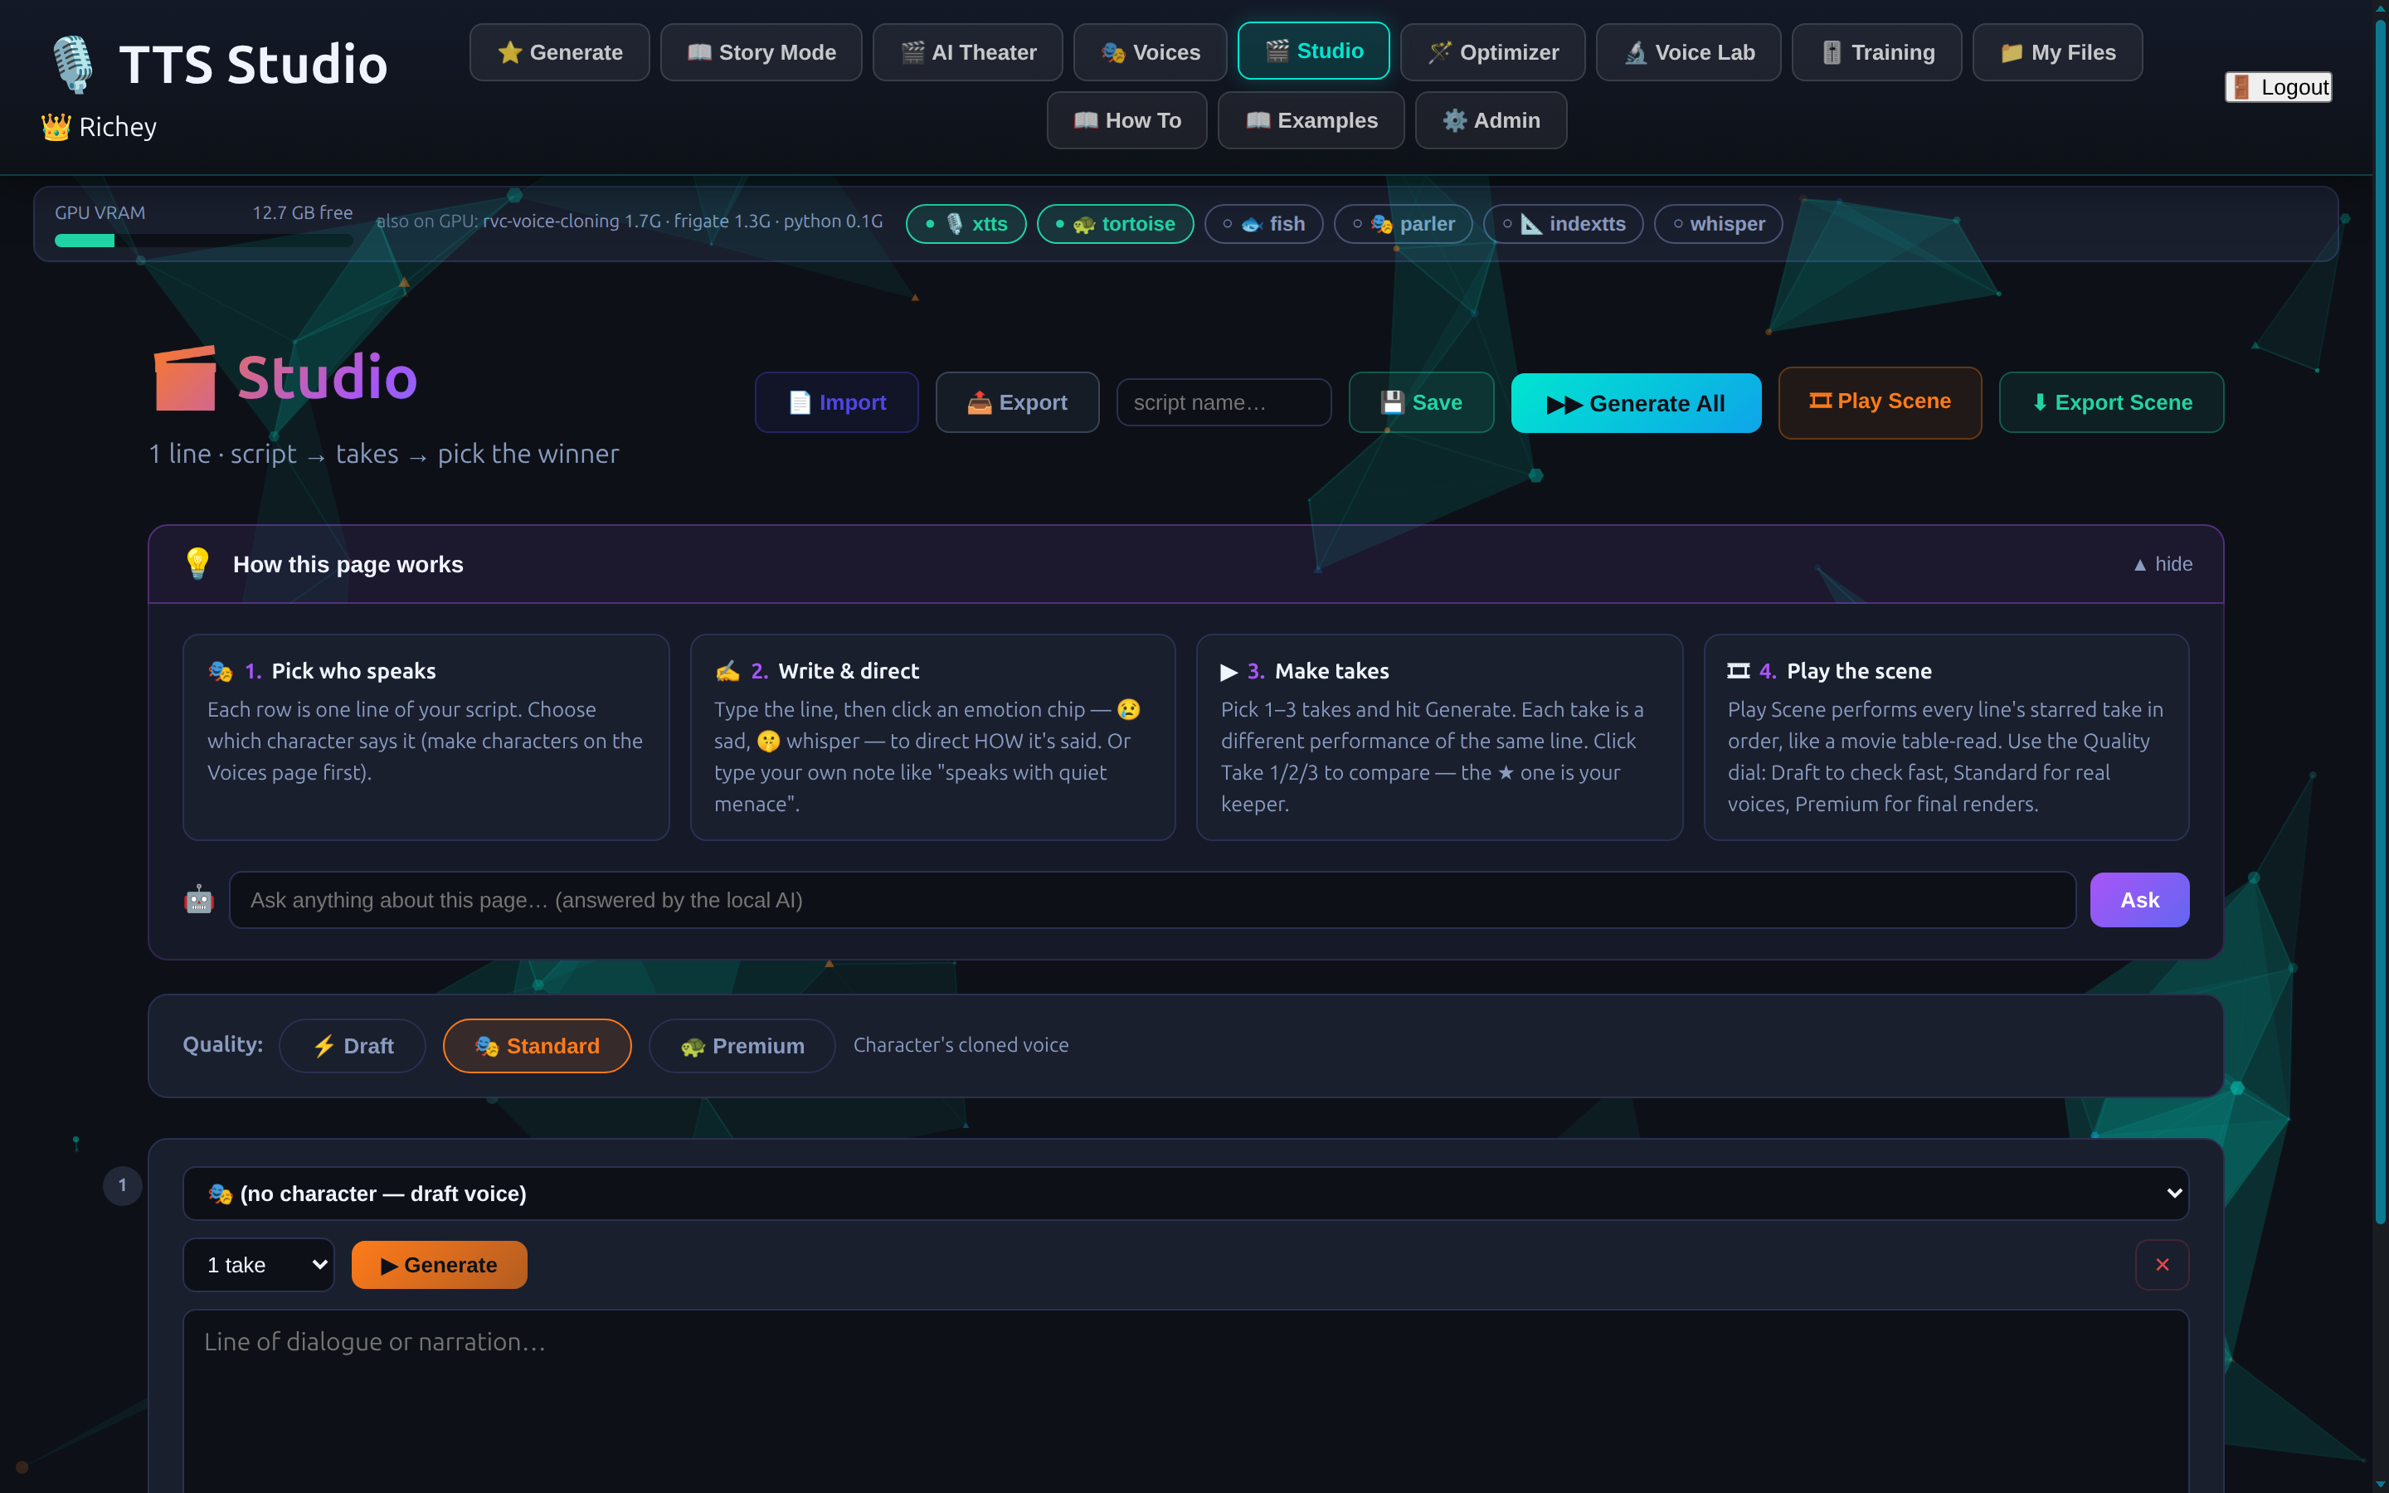The image size is (2389, 1493).
Task: Select Draft quality option
Action: tap(353, 1046)
